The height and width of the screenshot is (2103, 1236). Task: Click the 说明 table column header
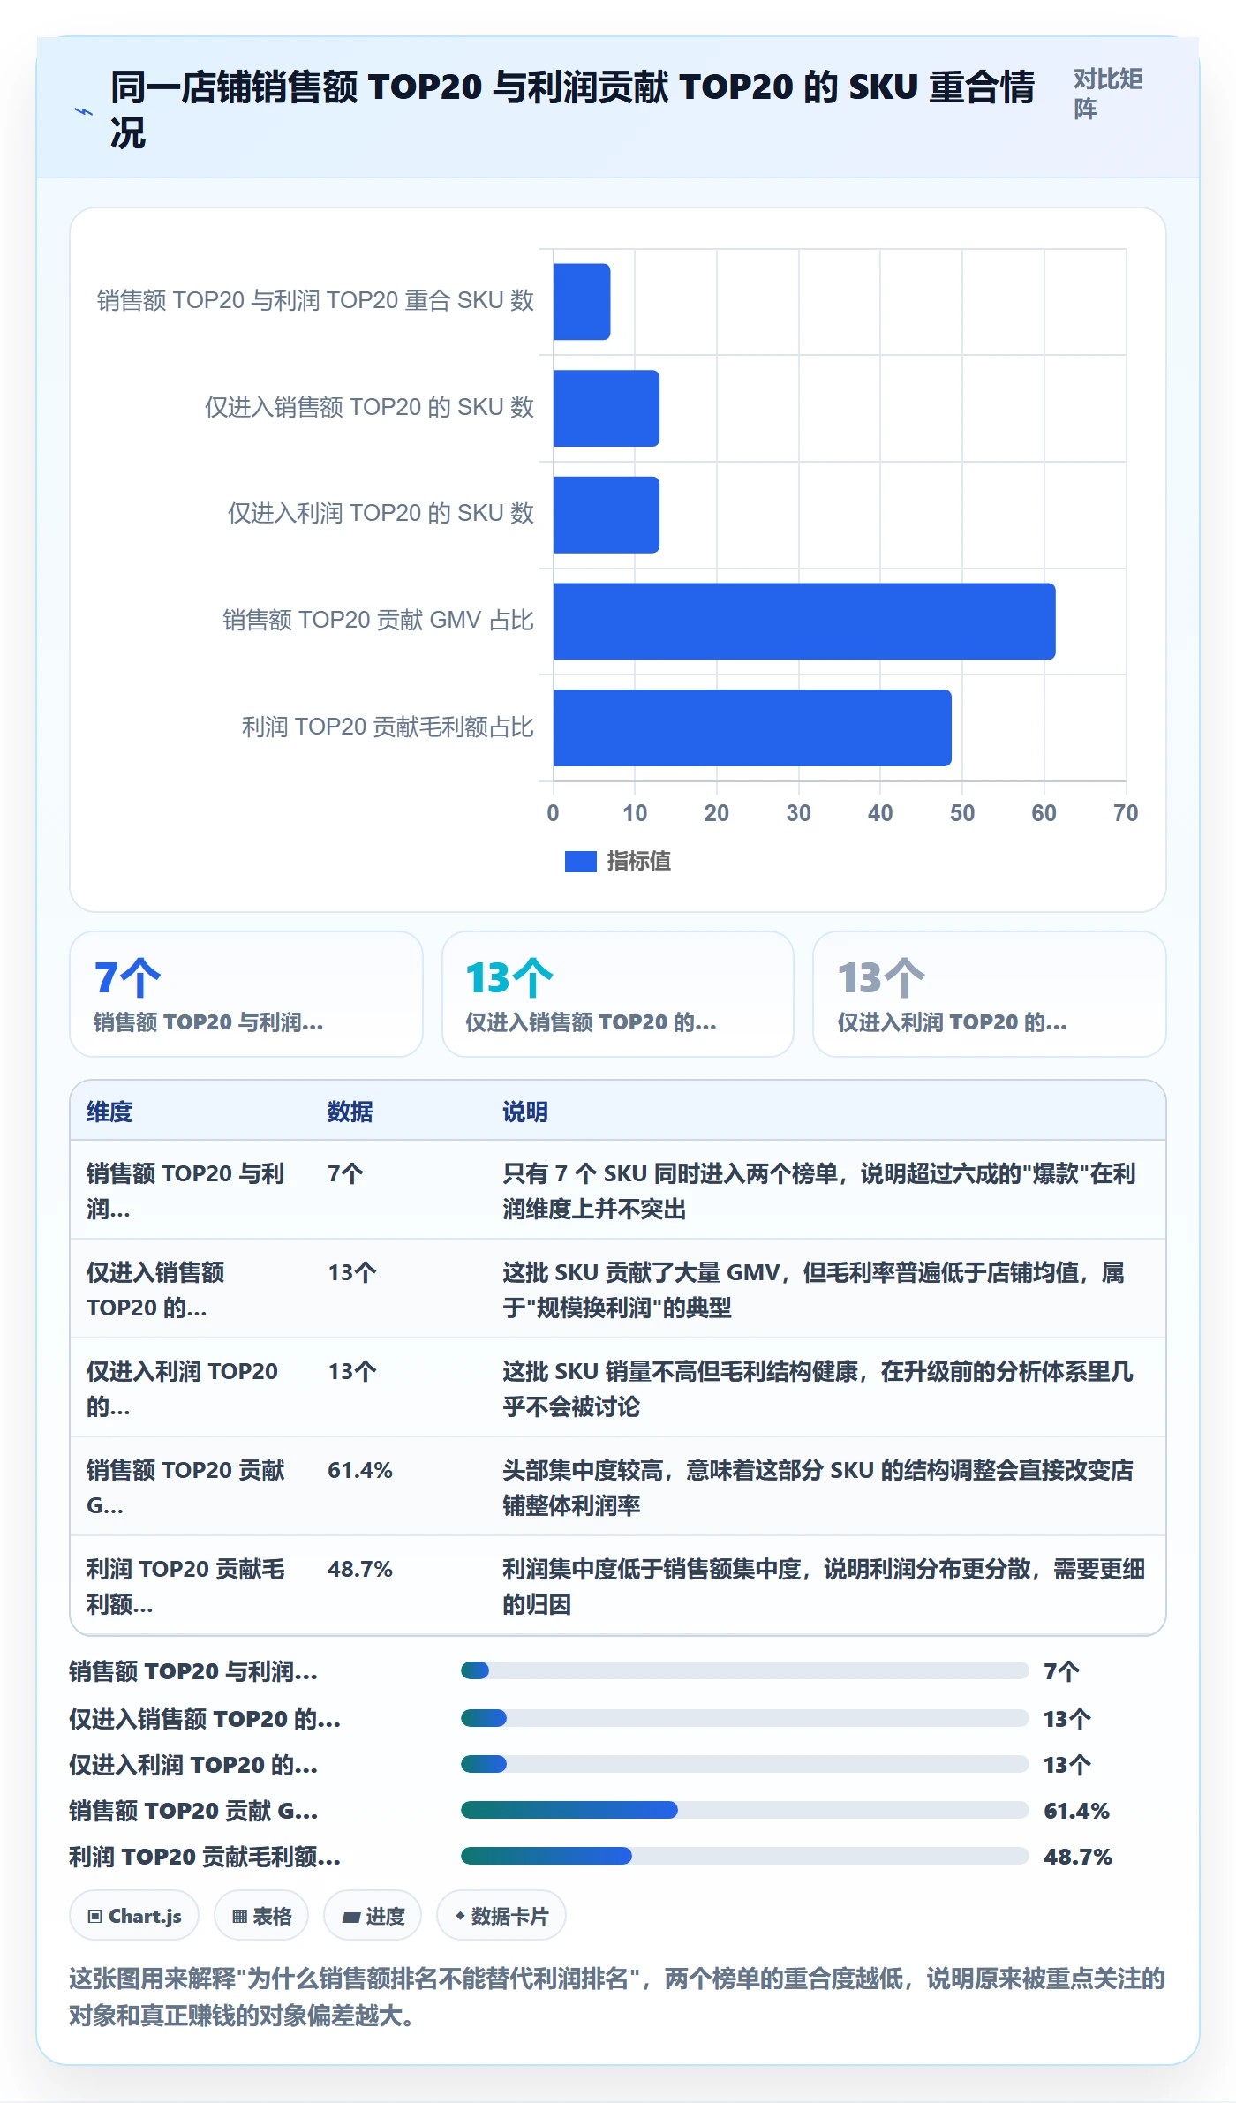pyautogui.click(x=525, y=1112)
